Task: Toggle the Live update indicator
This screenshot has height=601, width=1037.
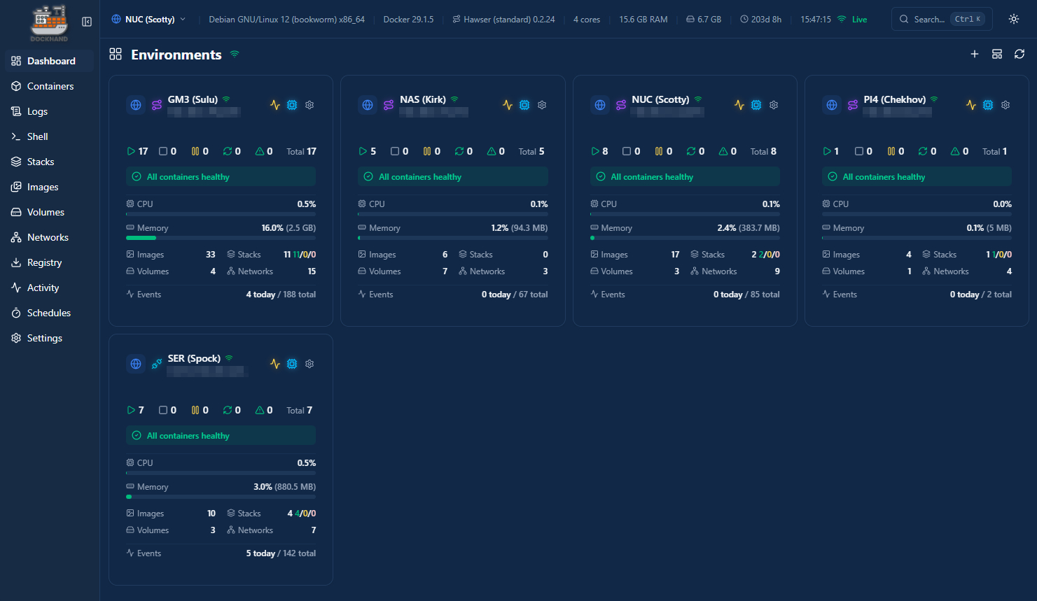Action: point(852,20)
